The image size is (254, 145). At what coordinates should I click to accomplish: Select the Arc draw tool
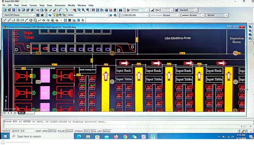tap(27, 20)
